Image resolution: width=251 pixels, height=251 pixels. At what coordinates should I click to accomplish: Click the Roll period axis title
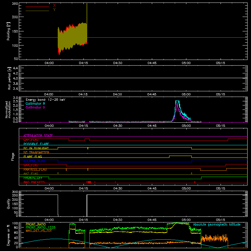[9, 78]
